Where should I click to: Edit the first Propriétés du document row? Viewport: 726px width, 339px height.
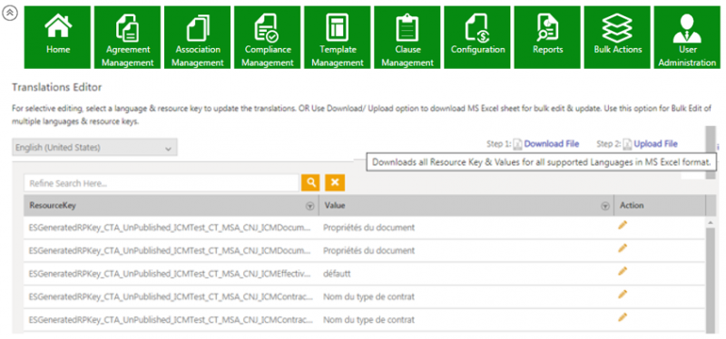(623, 225)
